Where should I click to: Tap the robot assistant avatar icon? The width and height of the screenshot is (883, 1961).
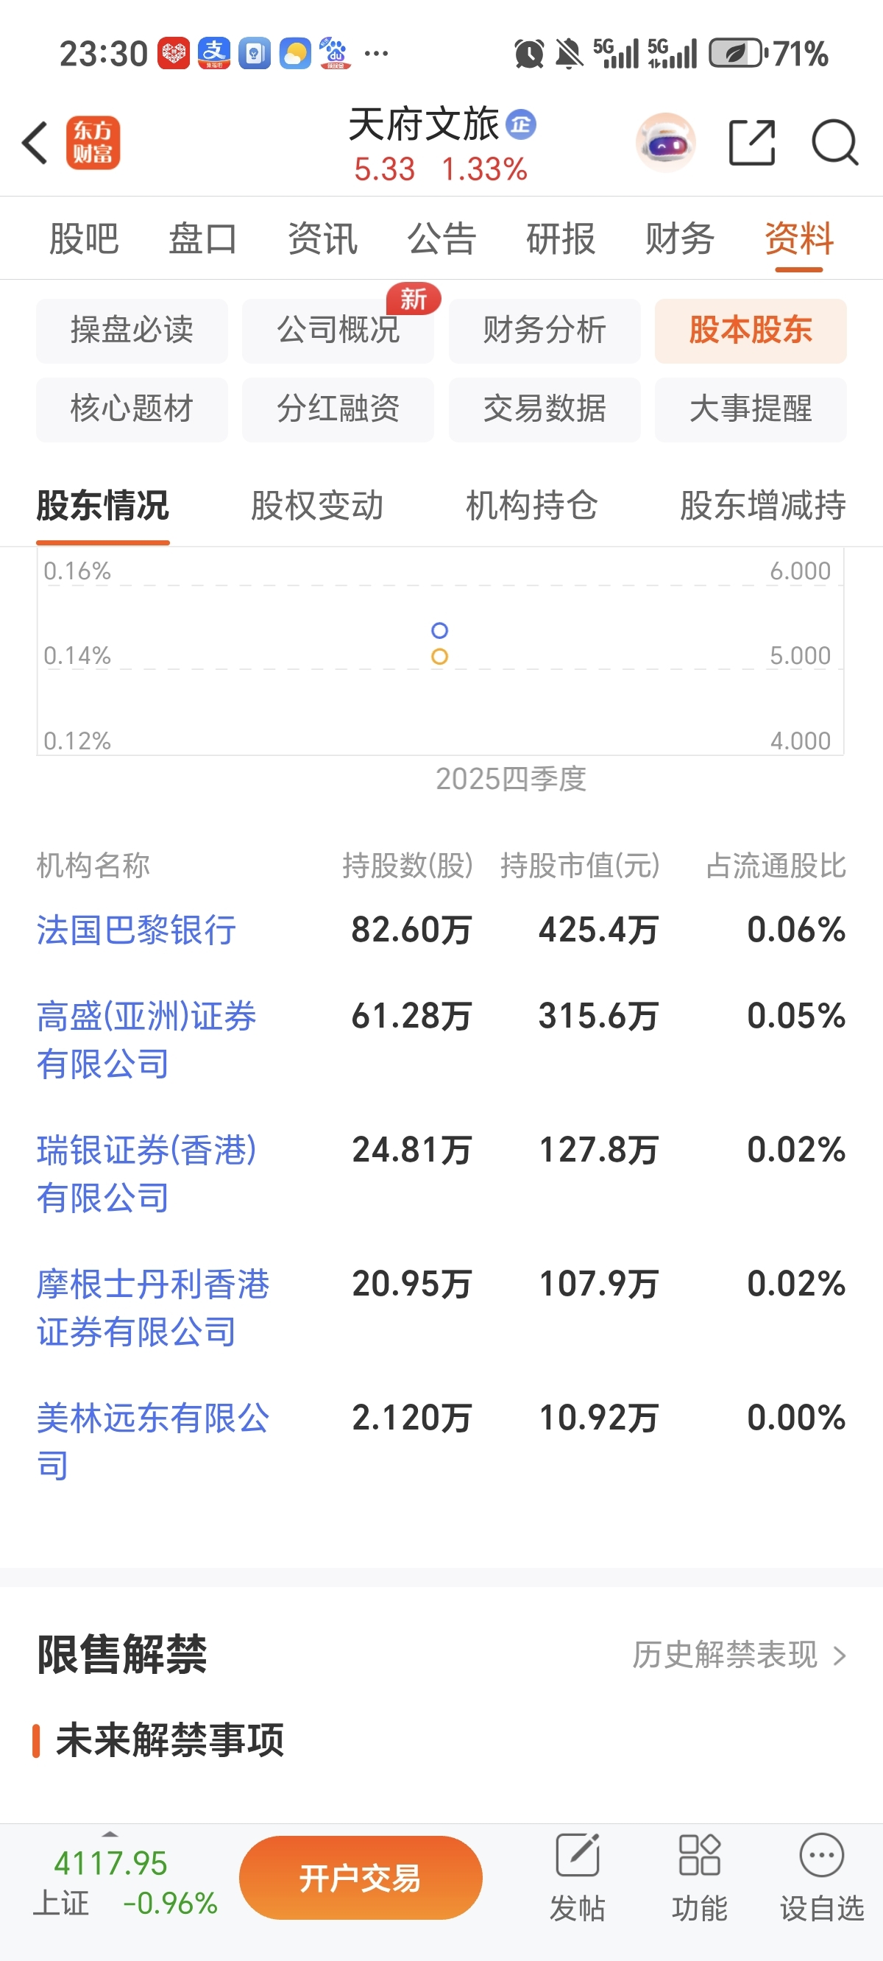(x=666, y=142)
